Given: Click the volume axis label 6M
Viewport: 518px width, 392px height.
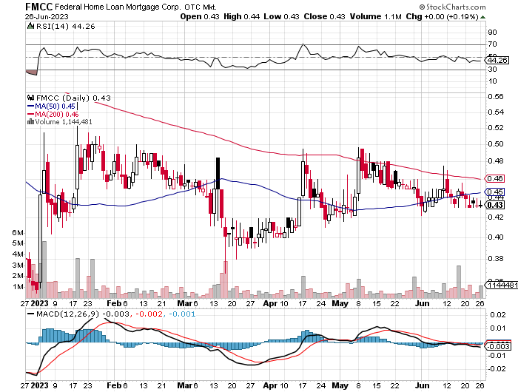Looking at the screenshot, I should (x=18, y=233).
